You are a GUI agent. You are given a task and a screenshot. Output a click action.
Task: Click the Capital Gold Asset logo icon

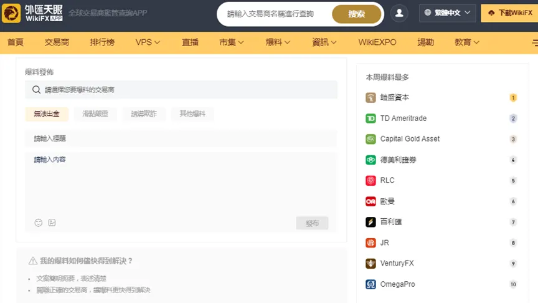click(x=370, y=139)
